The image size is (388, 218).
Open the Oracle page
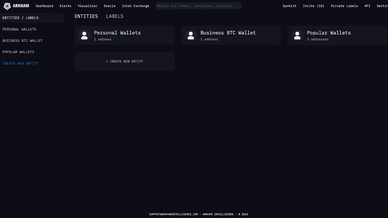(109, 6)
